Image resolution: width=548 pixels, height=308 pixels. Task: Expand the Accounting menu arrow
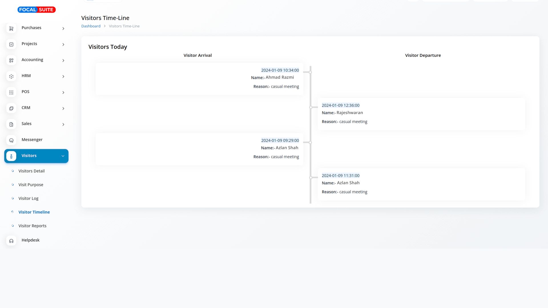pyautogui.click(x=63, y=60)
